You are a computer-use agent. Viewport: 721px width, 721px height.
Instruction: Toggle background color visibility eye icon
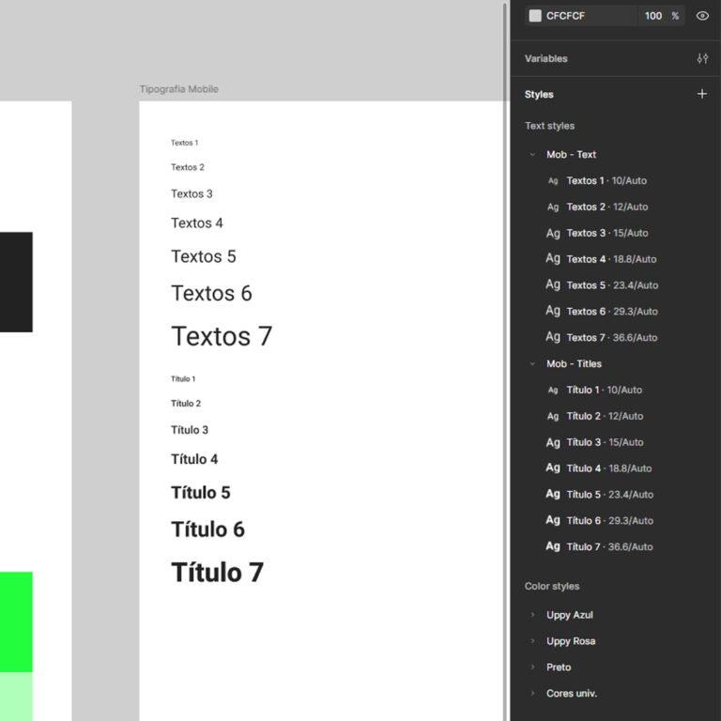click(702, 16)
